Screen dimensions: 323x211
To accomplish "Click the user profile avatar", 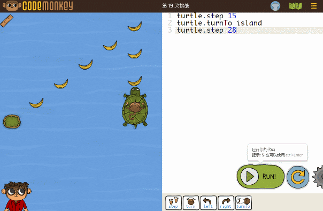I will click(275, 6).
